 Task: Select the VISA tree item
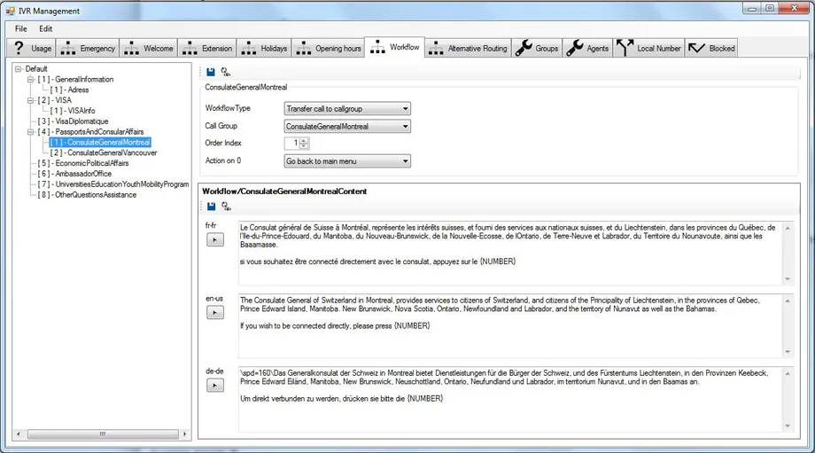pos(55,100)
